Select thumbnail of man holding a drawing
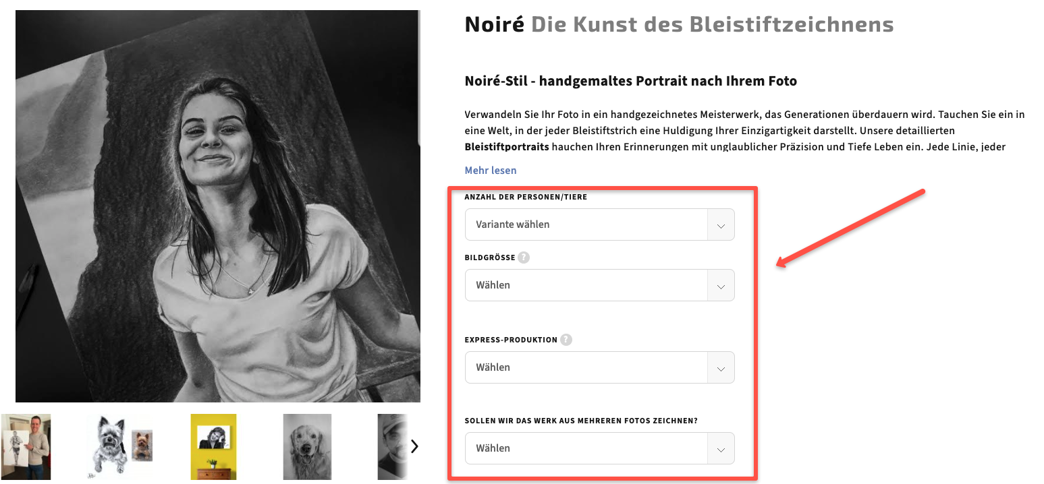The width and height of the screenshot is (1044, 484). [26, 447]
